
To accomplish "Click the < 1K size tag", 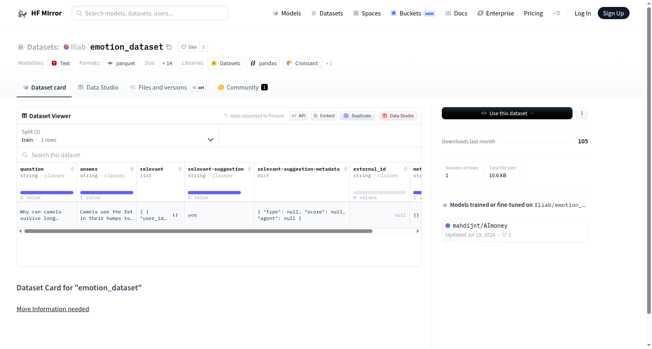I will pos(167,63).
